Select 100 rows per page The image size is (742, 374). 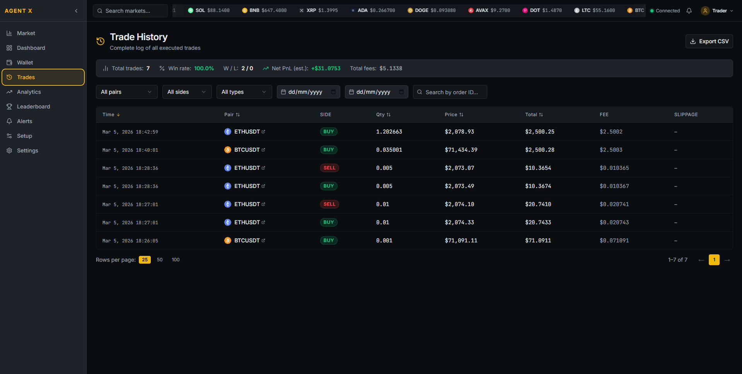click(x=176, y=259)
